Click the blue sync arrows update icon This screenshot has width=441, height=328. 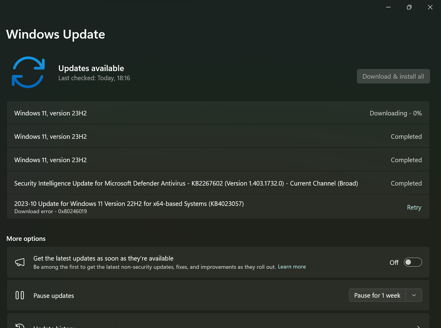[28, 72]
